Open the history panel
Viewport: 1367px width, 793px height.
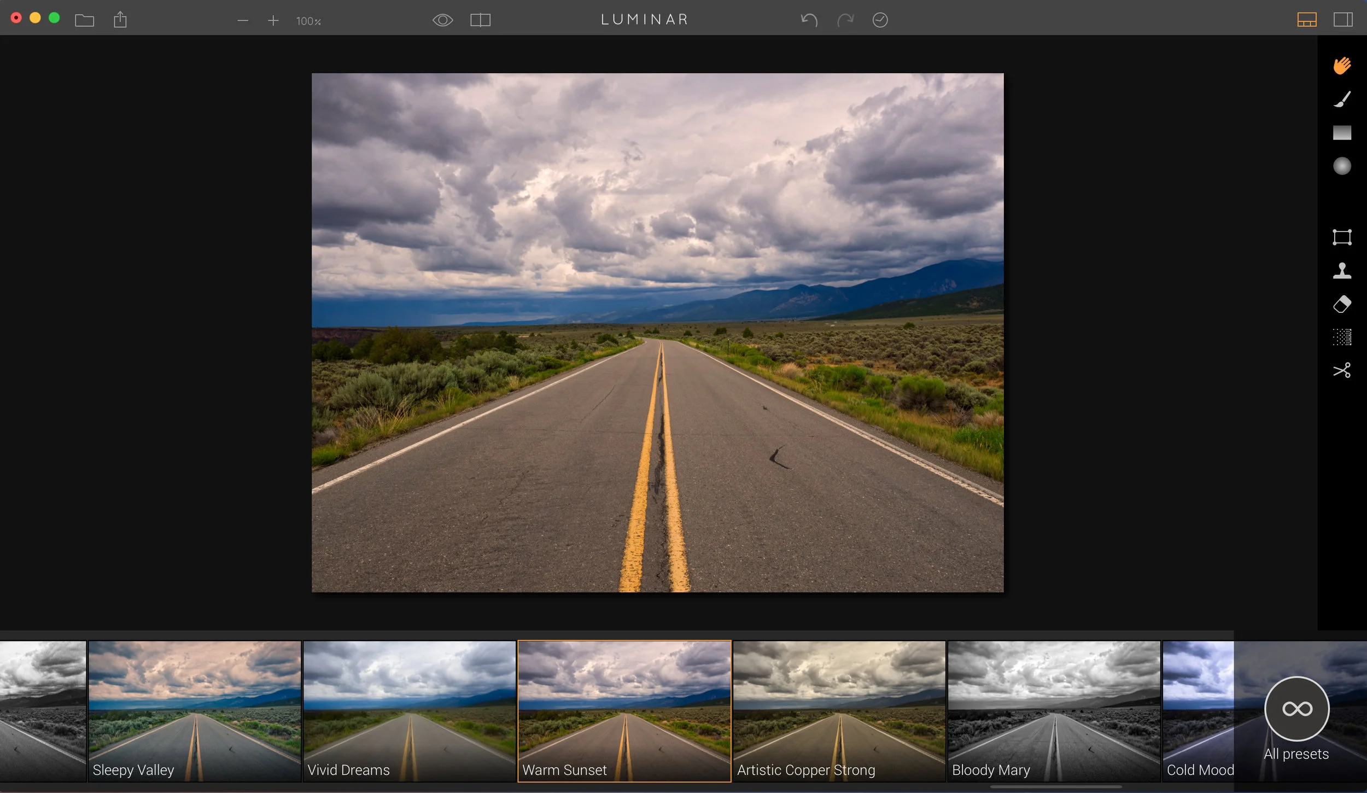coord(880,20)
